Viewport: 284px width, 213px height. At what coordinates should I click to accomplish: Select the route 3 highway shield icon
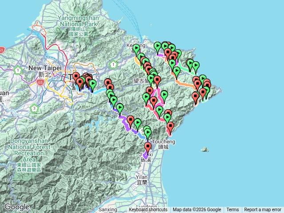(35, 108)
